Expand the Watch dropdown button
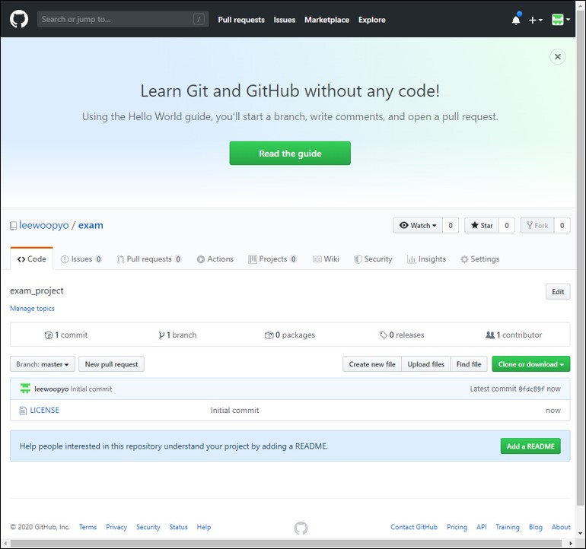The width and height of the screenshot is (586, 549). pyautogui.click(x=418, y=225)
